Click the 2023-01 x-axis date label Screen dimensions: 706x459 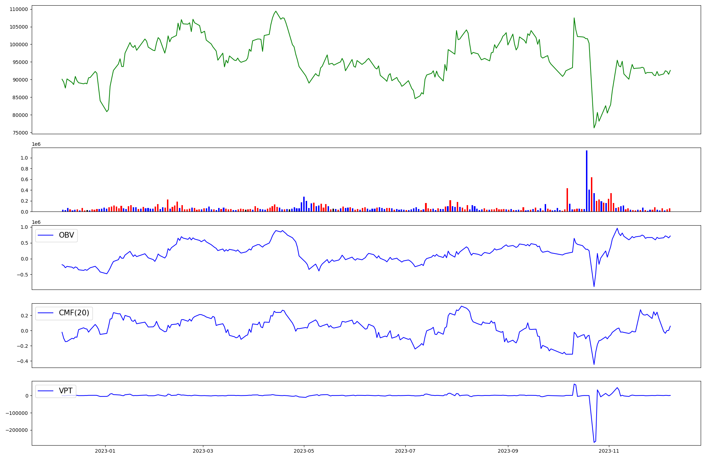[x=105, y=451]
